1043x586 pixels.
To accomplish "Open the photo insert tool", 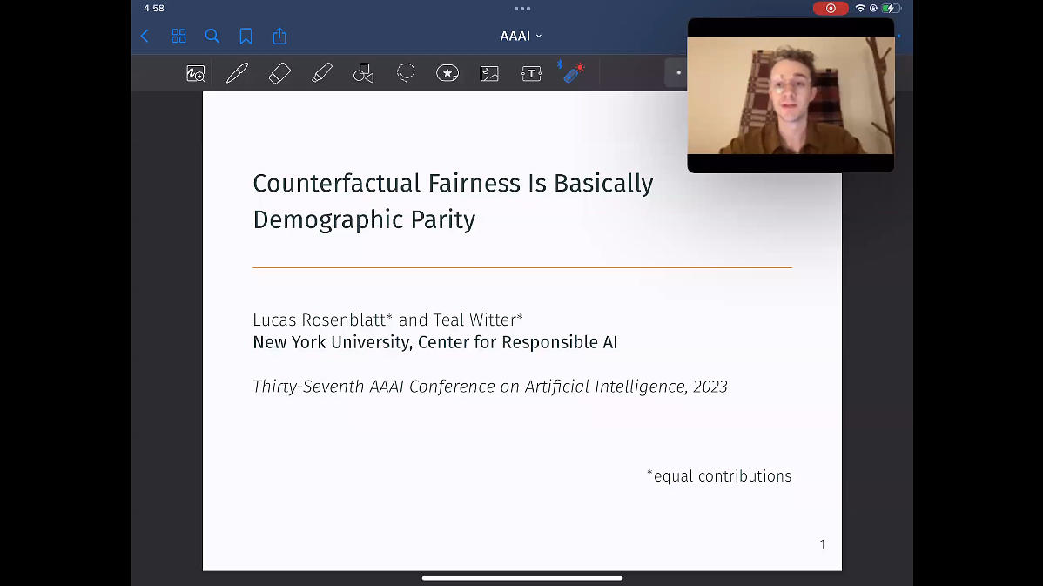I will click(488, 72).
